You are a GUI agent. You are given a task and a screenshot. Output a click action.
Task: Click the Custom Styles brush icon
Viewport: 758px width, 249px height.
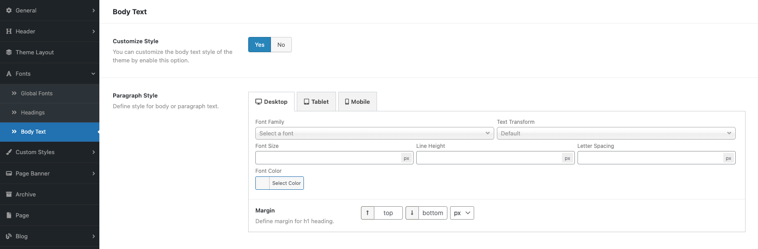pos(9,152)
